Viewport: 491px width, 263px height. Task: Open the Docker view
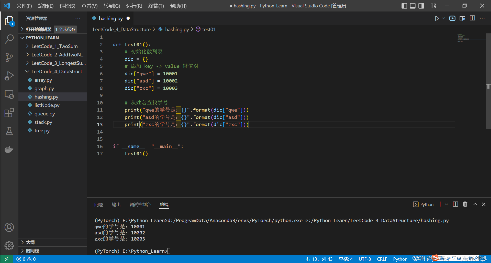coord(9,149)
